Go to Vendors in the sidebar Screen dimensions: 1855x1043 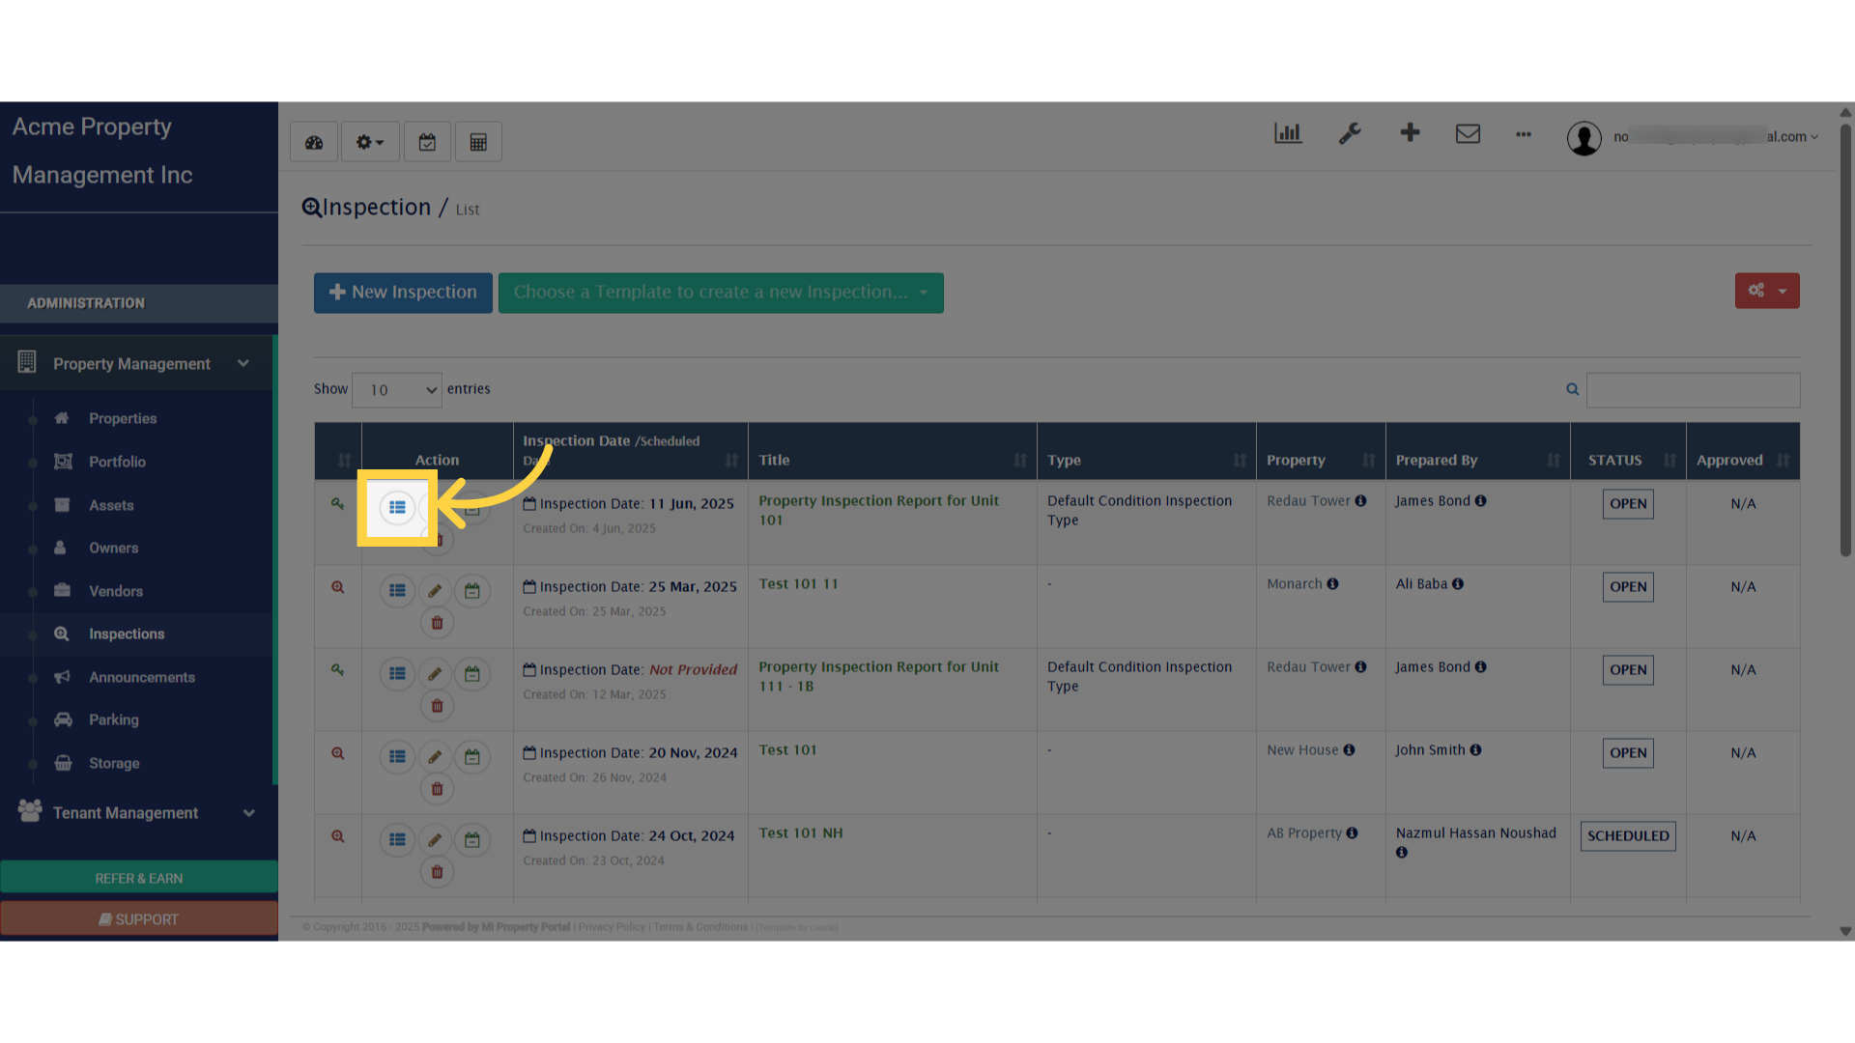click(x=116, y=591)
